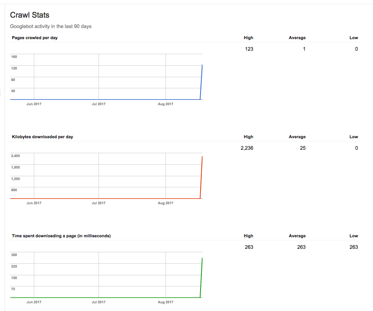This screenshot has width=373, height=311.
Task: Click the Average header in kilobytes row
Action: (297, 137)
